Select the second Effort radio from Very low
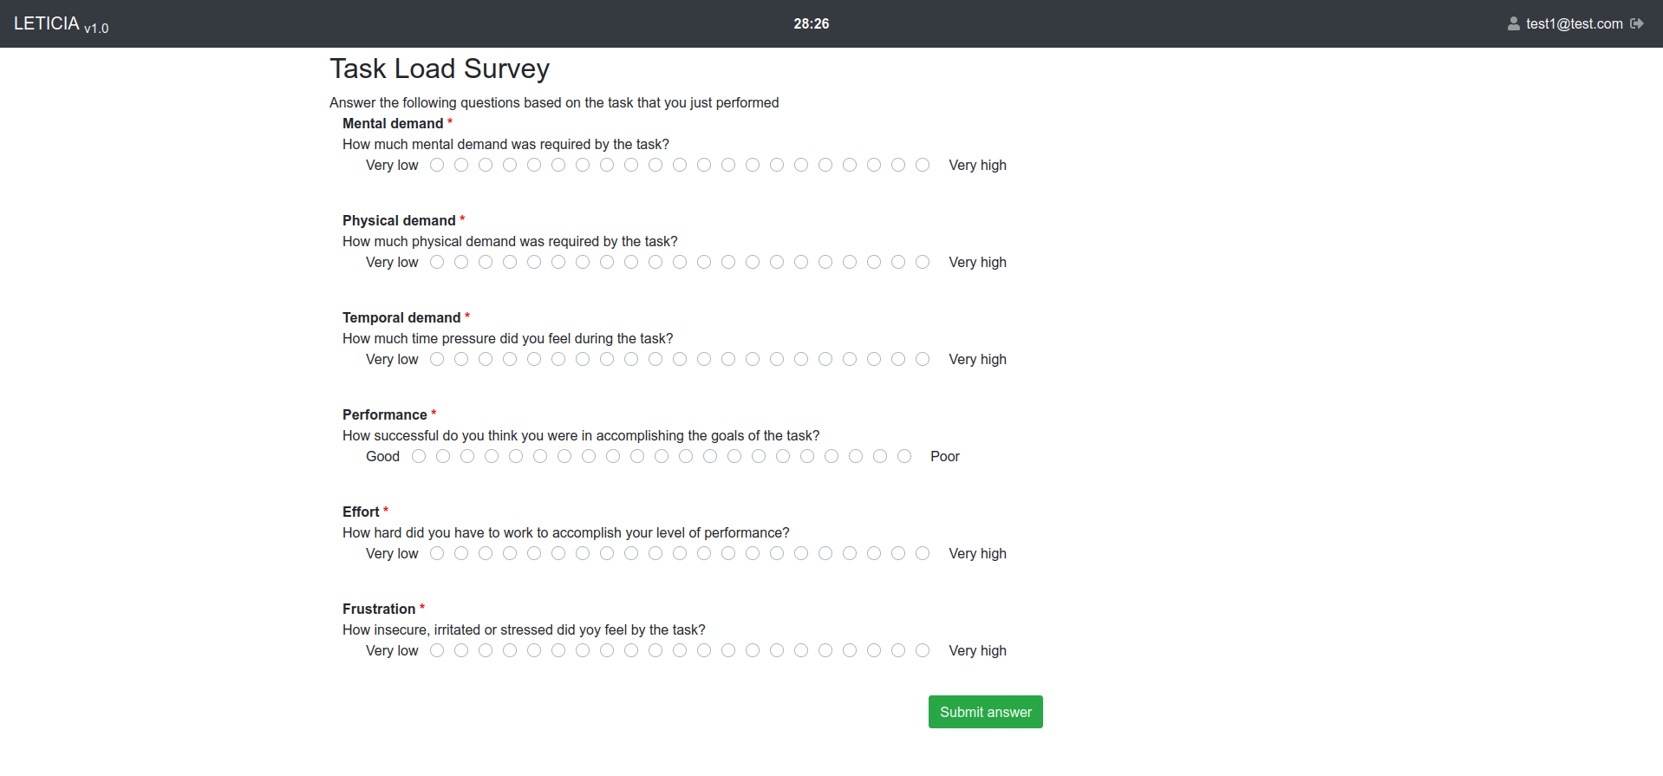This screenshot has height=776, width=1663. point(461,553)
